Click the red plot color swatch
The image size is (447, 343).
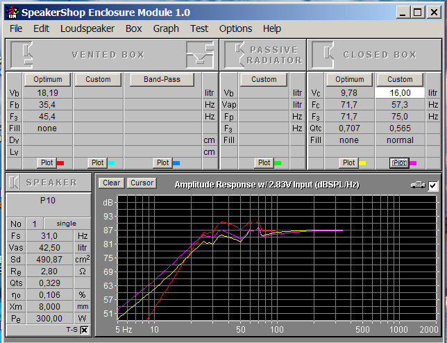point(60,163)
